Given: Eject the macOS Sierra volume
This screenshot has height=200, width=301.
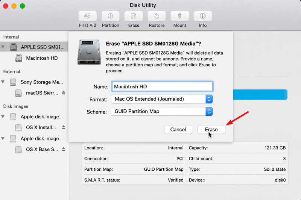Looking at the screenshot, I should click(64, 93).
